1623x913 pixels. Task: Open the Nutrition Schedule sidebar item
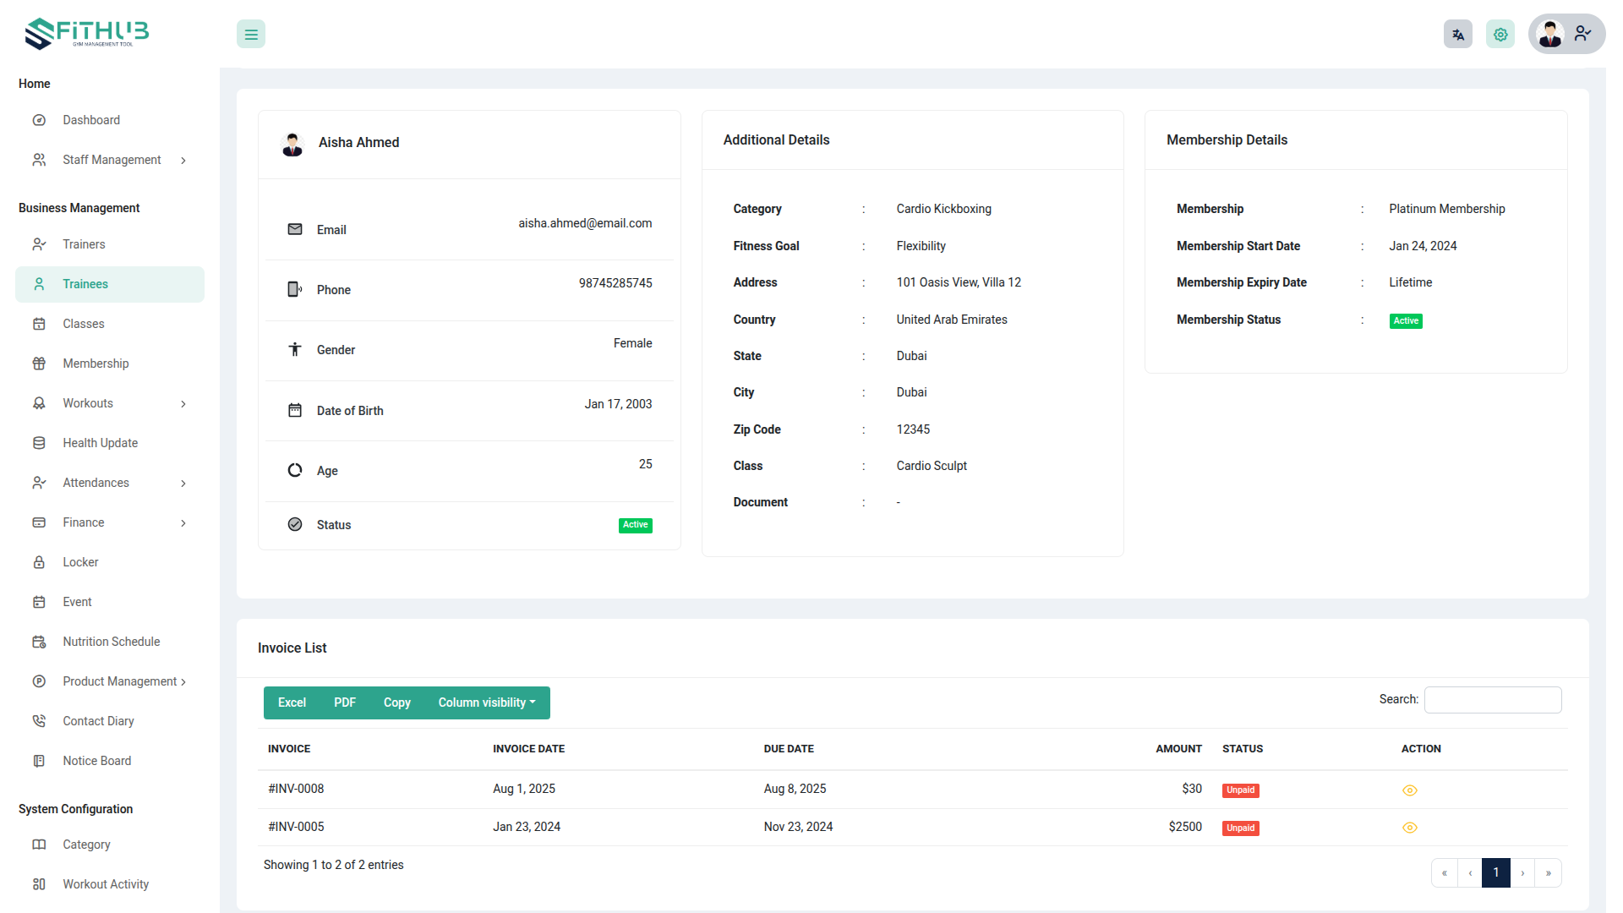(x=111, y=642)
